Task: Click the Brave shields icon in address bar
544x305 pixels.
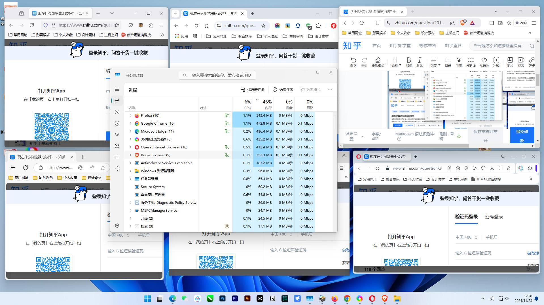Action: tap(463, 23)
